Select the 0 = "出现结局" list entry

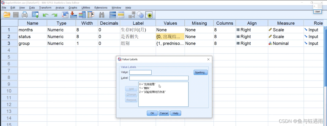point(147,84)
